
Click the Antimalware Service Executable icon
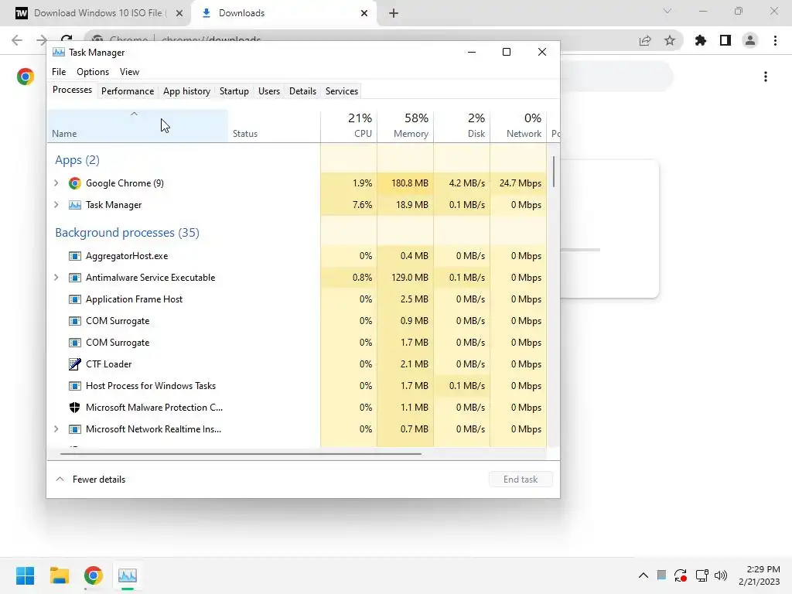[75, 278]
